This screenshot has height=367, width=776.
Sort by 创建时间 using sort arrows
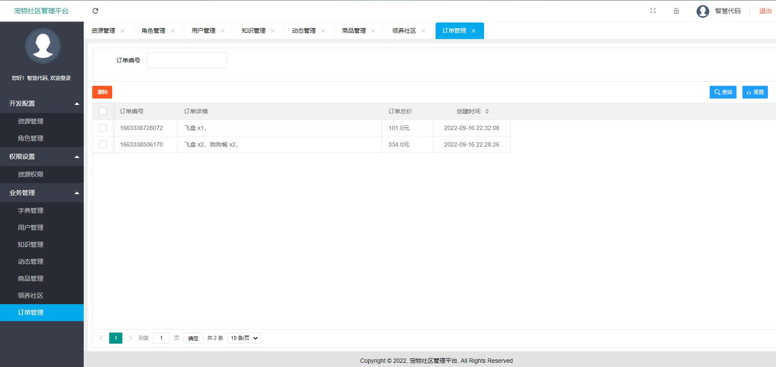coord(487,111)
